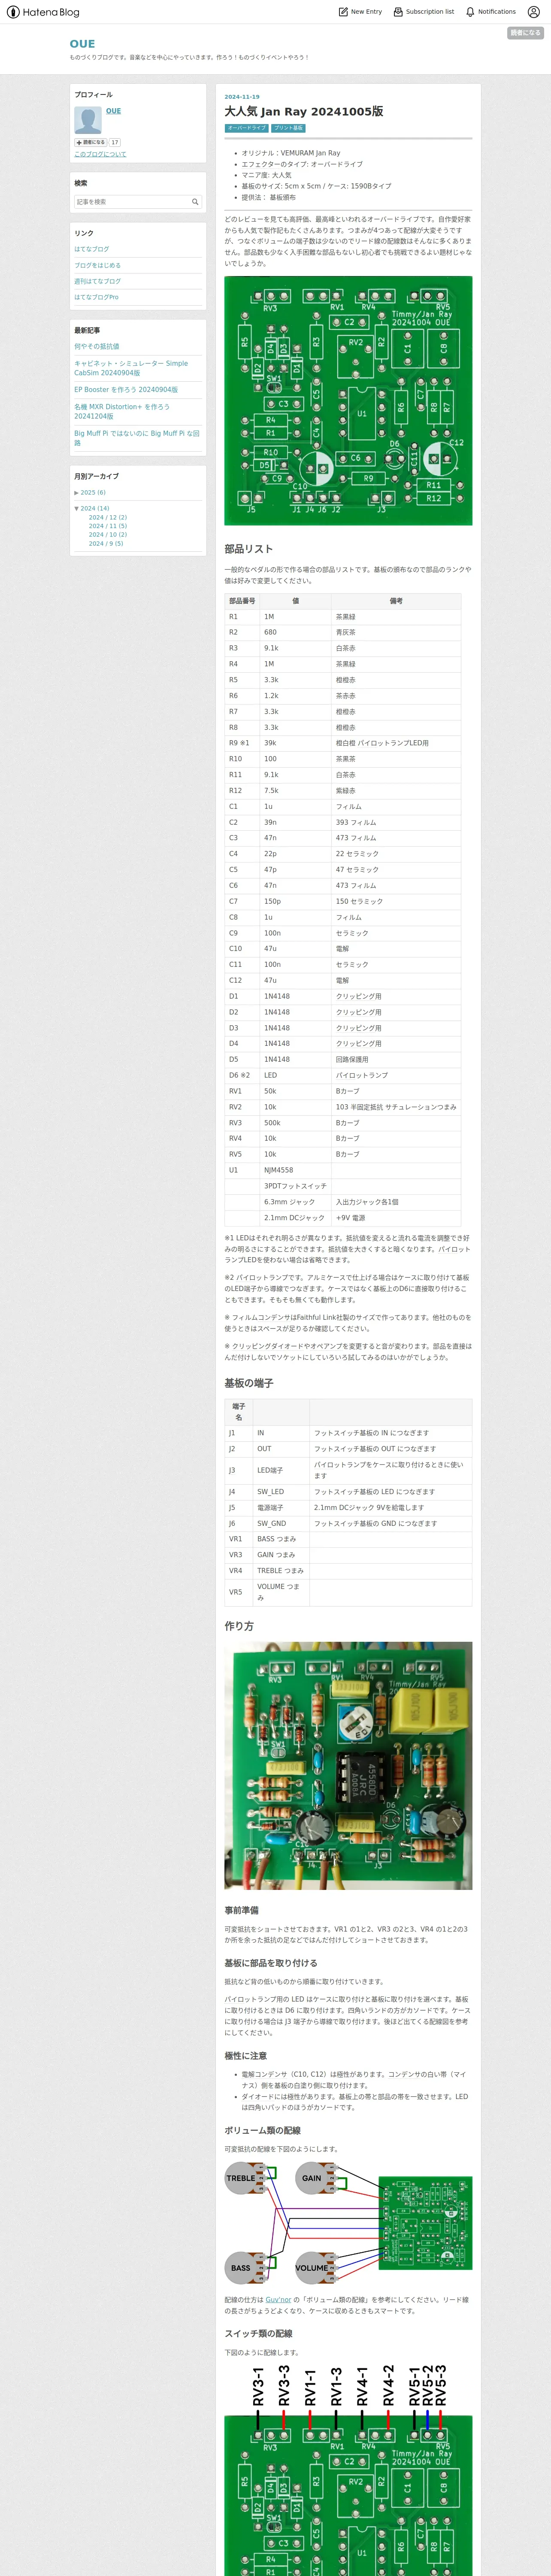Select the プリント基板 category tag

[288, 128]
